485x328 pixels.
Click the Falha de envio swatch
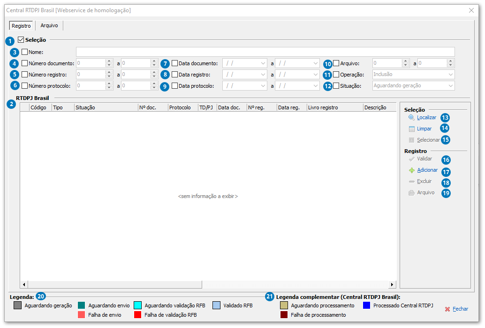click(x=81, y=315)
